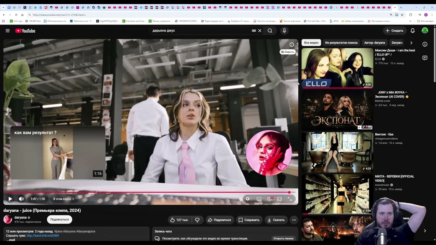Viewport: 436px width, 245px height.
Task: Go to the YouTube home logo
Action: coord(25,31)
